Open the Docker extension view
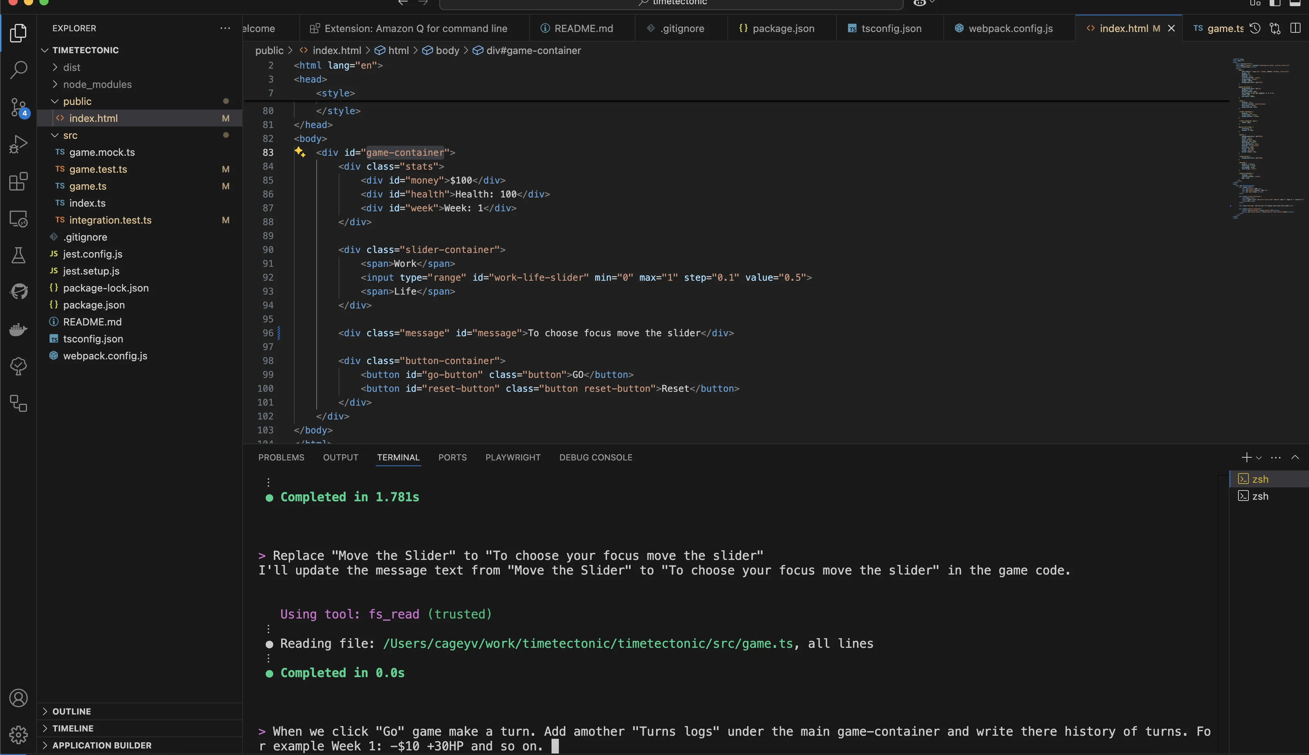The width and height of the screenshot is (1309, 755). coord(19,329)
